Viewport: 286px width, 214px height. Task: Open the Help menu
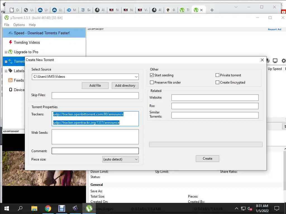pyautogui.click(x=32, y=25)
